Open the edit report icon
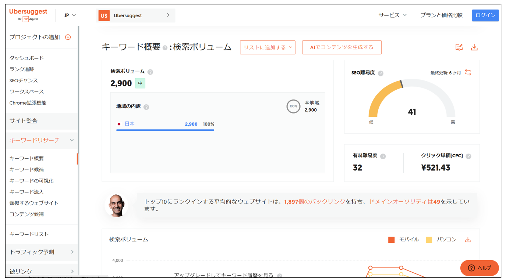 459,47
